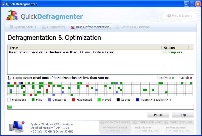Click the Free space legend swatch

[x=9, y=100]
